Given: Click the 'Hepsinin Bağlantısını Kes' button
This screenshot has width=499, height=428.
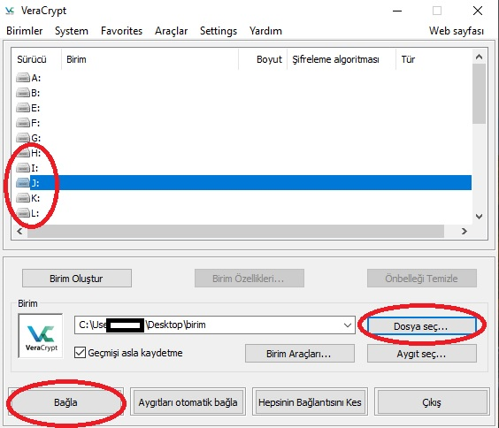Looking at the screenshot, I should point(310,402).
